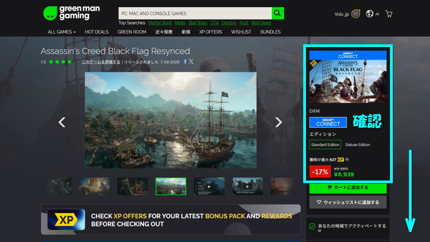Click the Destiny top search link
This screenshot has height=242, width=430.
pyautogui.click(x=229, y=23)
